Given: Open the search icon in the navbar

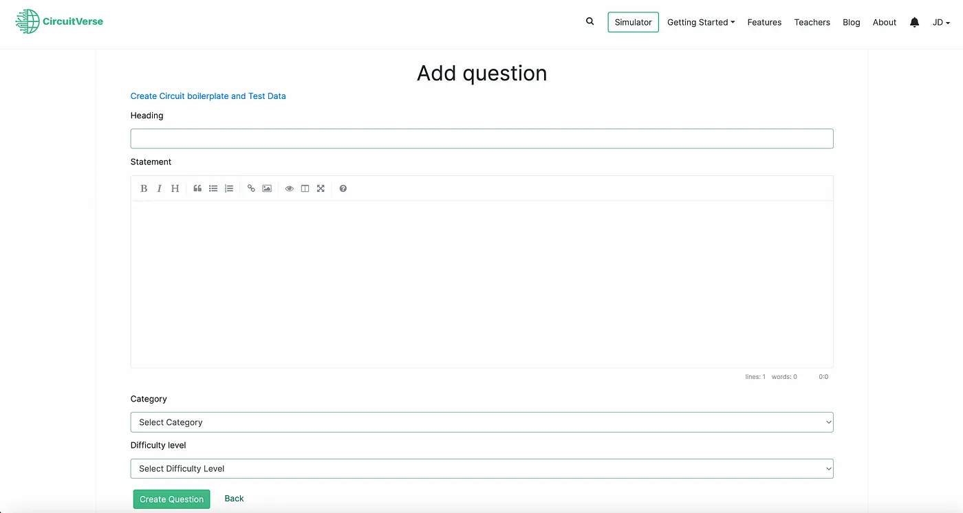Looking at the screenshot, I should click(589, 21).
